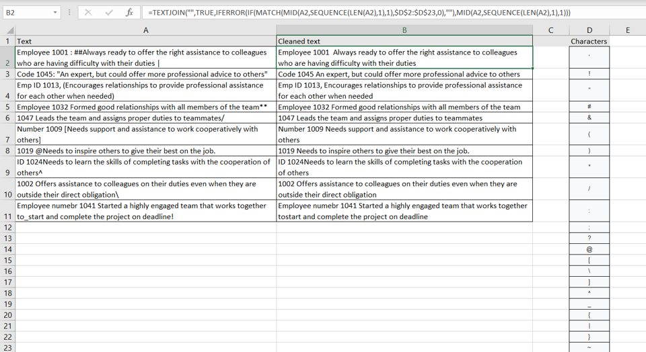Select row 5 header
This screenshot has width=646, height=352.
[7, 107]
